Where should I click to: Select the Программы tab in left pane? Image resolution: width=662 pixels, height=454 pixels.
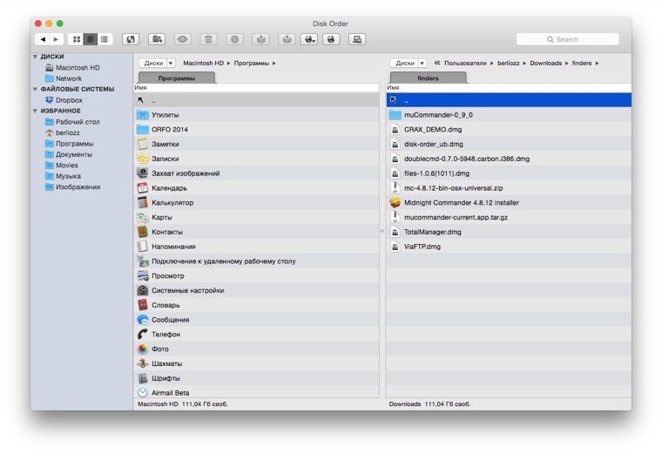click(177, 78)
